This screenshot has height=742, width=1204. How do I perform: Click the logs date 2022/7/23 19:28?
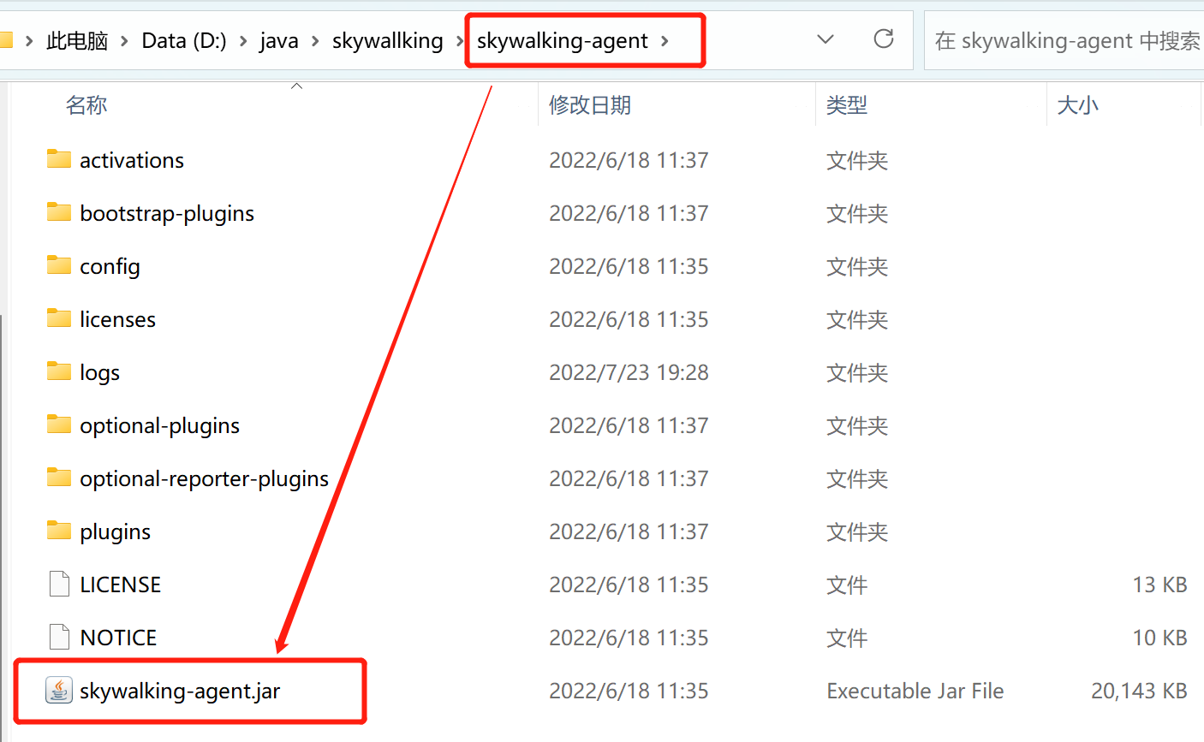tap(629, 372)
